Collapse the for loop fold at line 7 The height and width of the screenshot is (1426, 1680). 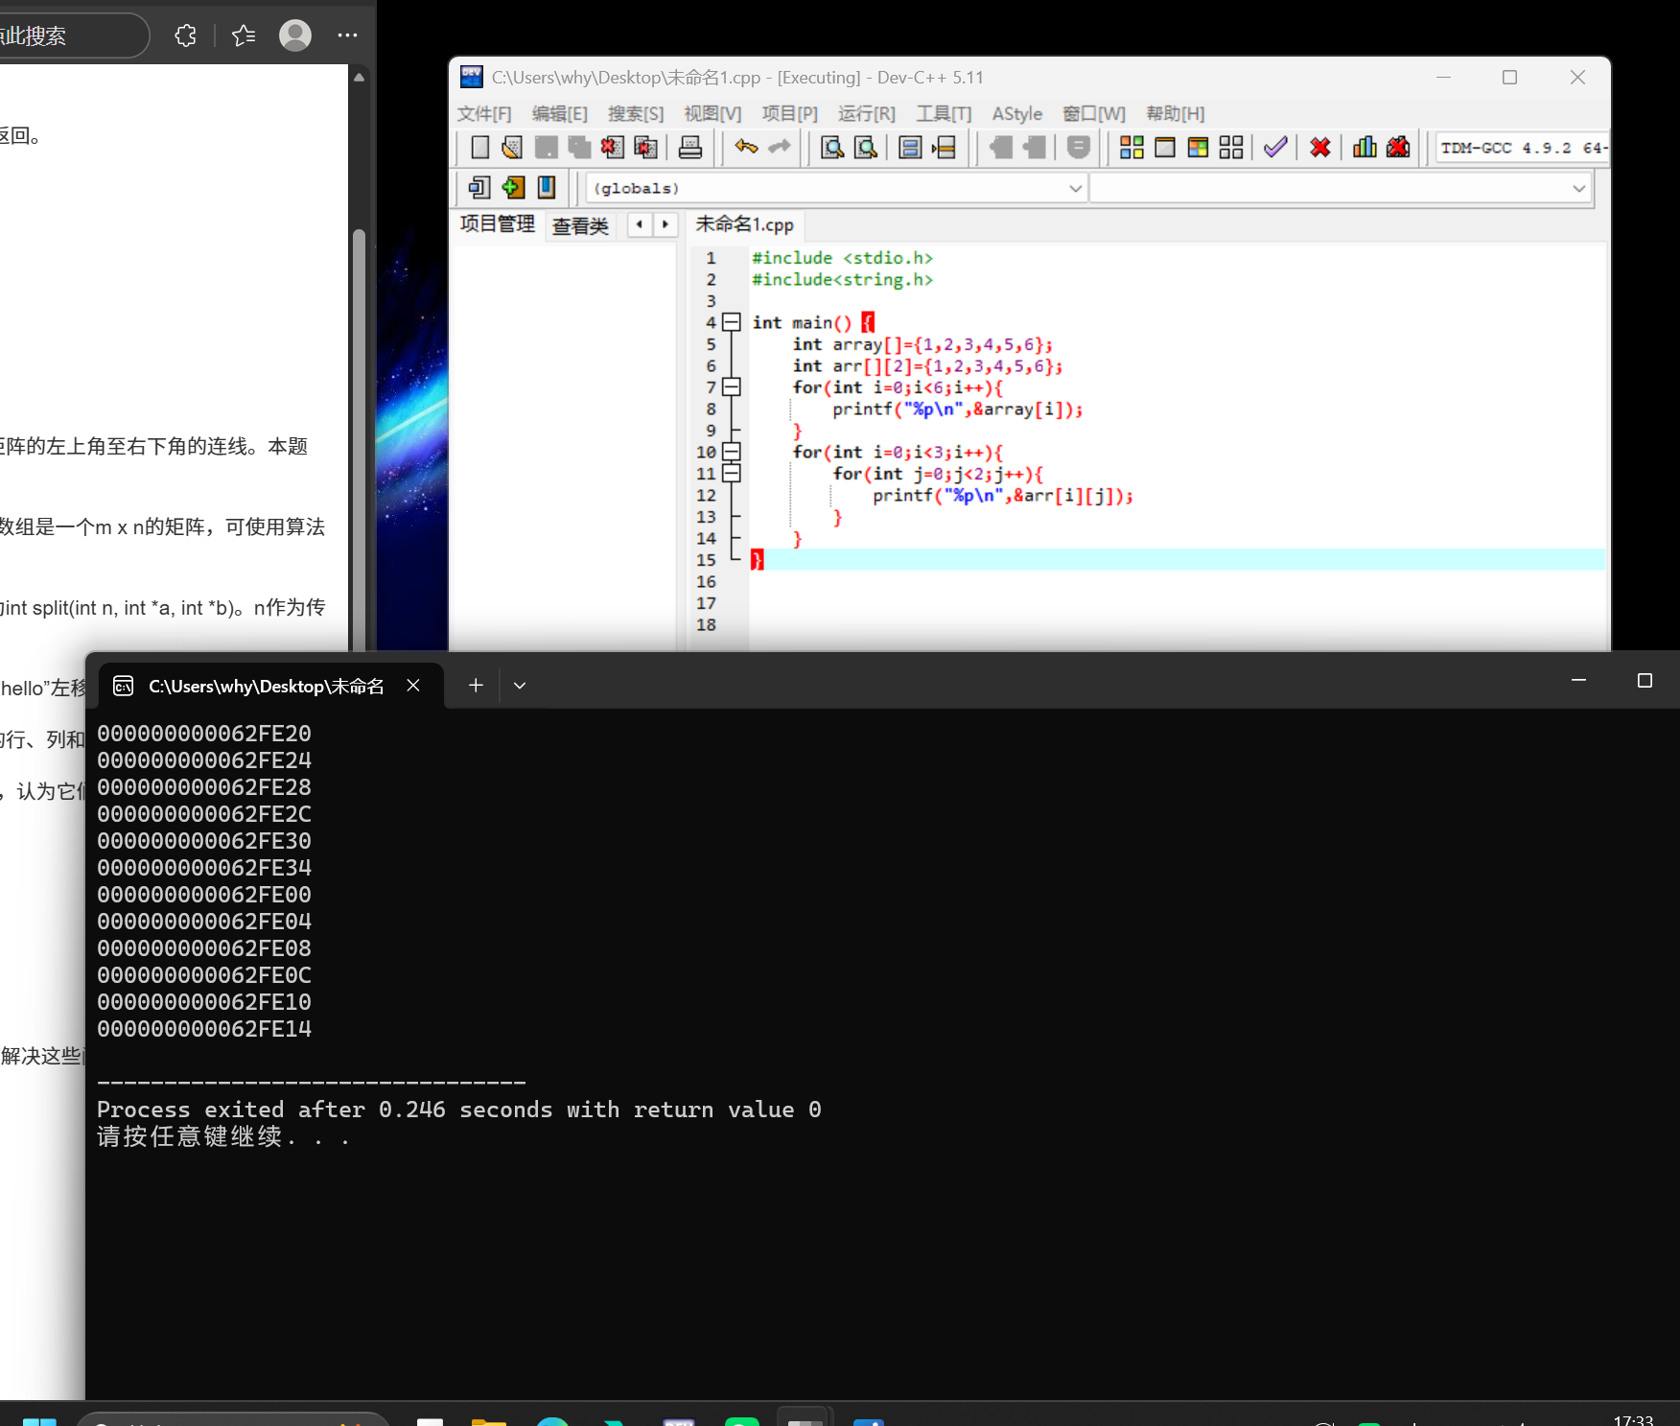(x=732, y=387)
